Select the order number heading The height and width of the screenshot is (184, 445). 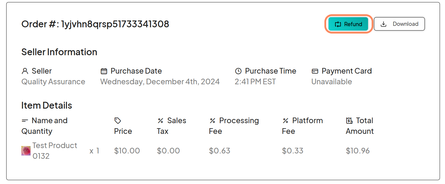point(95,24)
